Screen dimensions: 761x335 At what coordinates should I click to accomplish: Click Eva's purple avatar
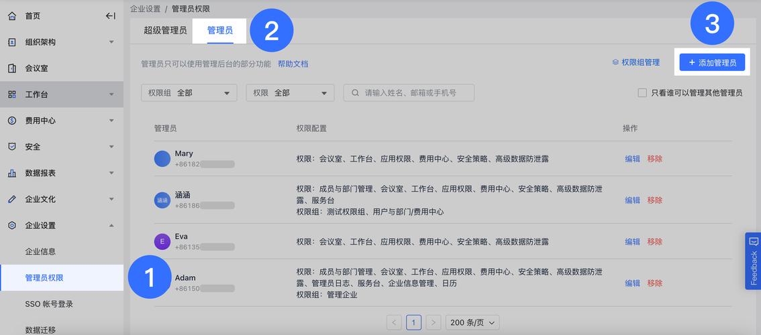click(162, 241)
